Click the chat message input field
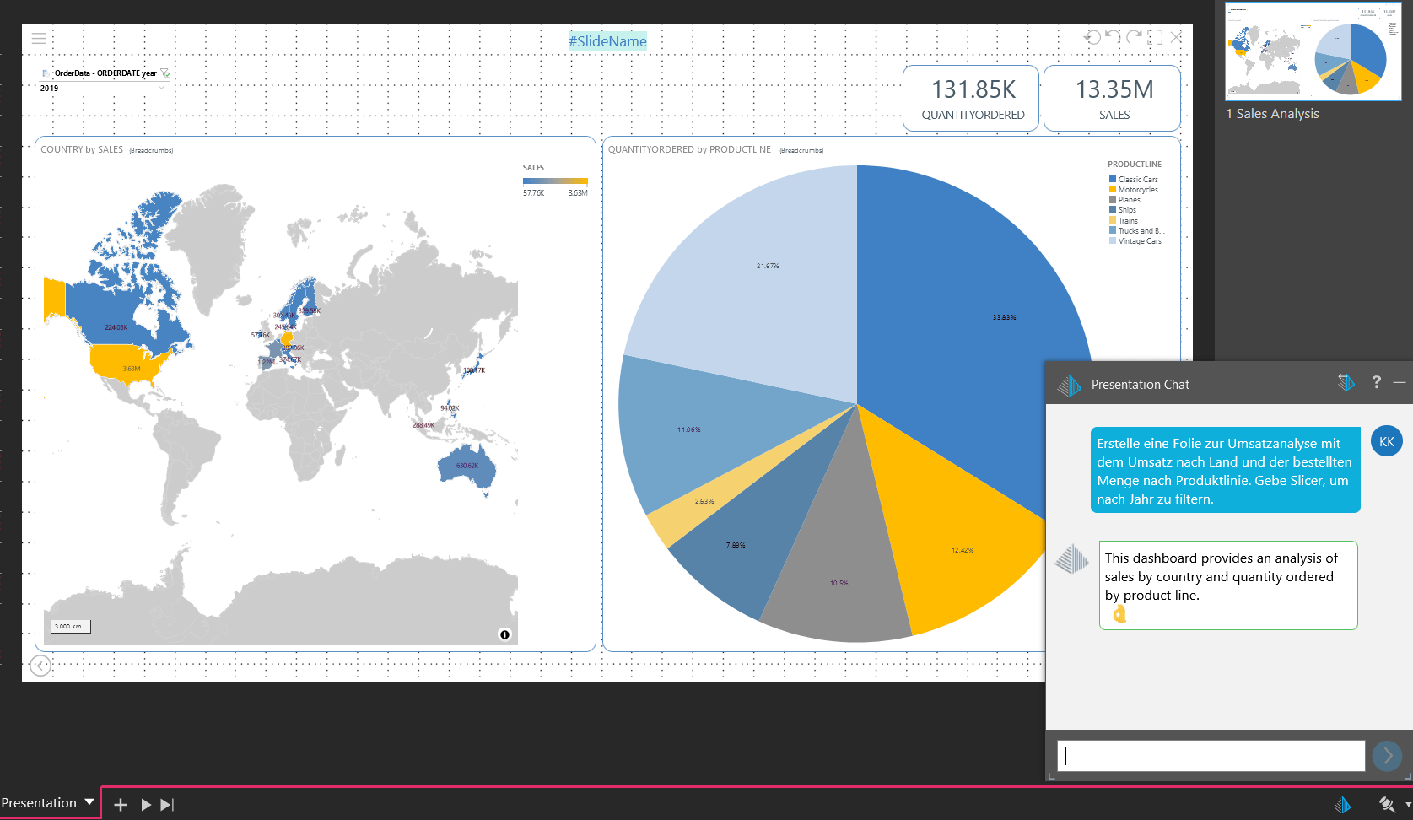 [x=1211, y=756]
